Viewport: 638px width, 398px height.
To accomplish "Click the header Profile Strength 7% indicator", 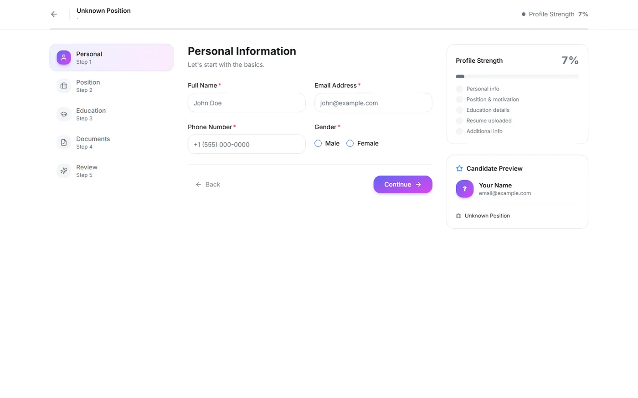I will pyautogui.click(x=555, y=14).
